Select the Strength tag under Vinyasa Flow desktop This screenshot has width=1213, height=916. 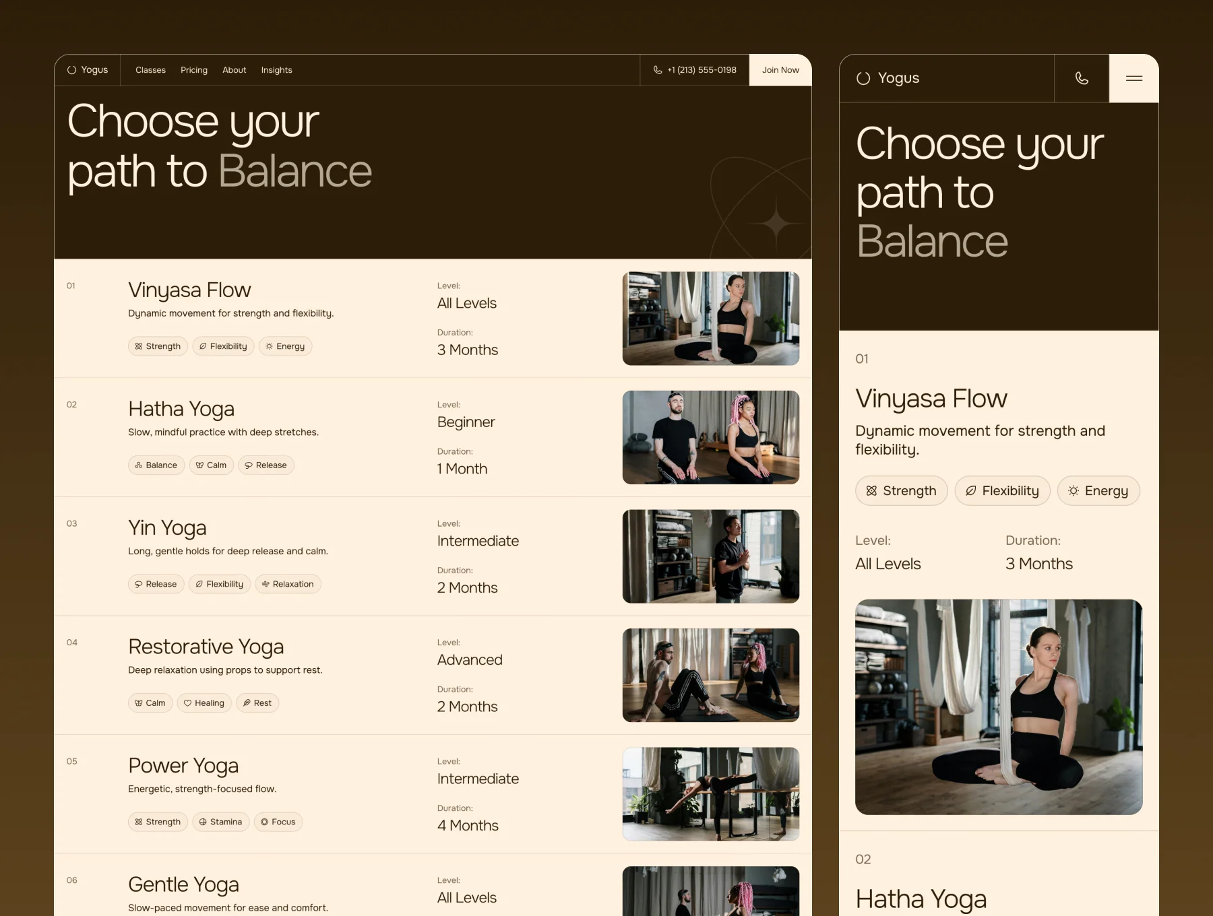tap(158, 346)
